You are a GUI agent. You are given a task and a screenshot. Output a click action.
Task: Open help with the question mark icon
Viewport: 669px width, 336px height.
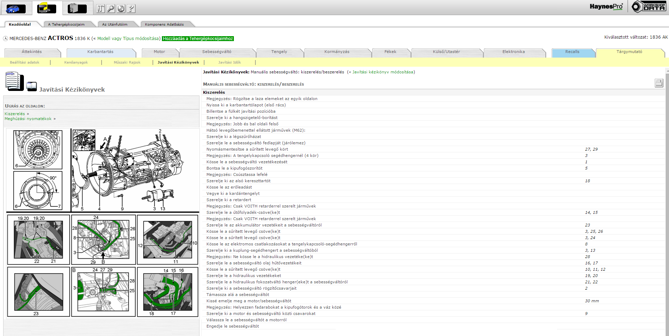point(131,8)
